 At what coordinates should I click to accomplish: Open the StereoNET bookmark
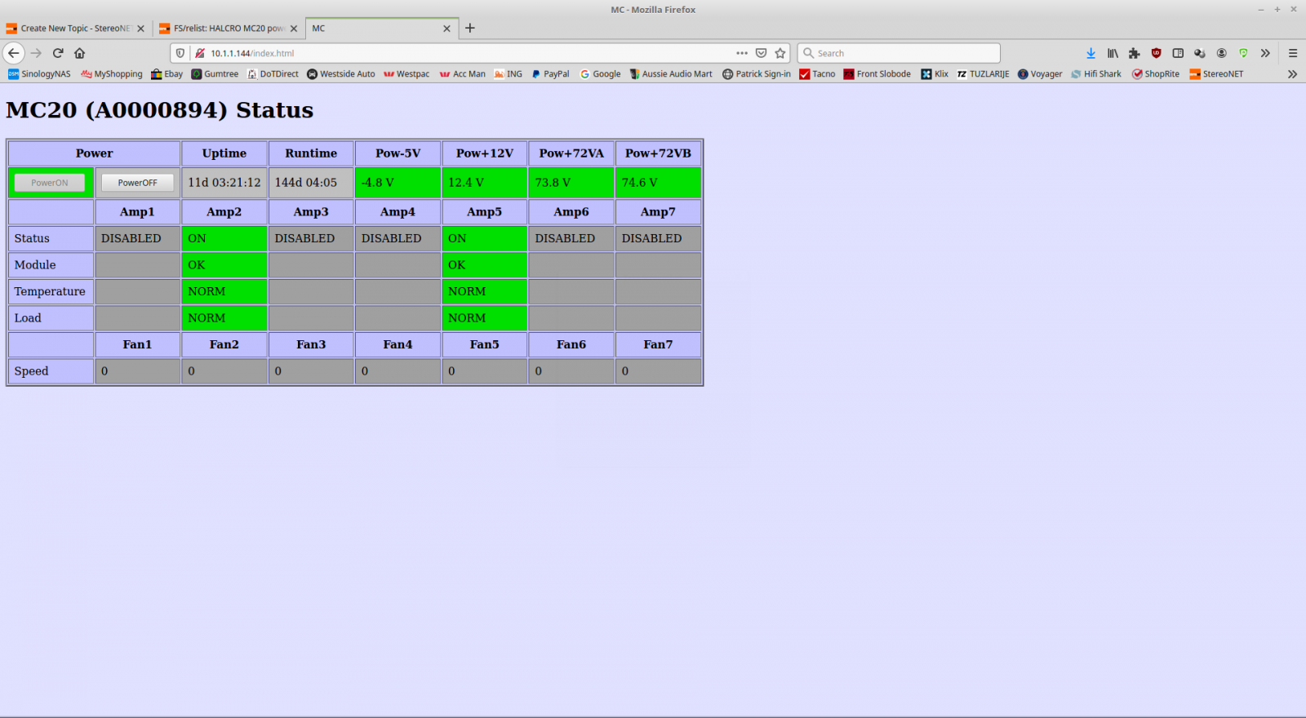click(1216, 74)
